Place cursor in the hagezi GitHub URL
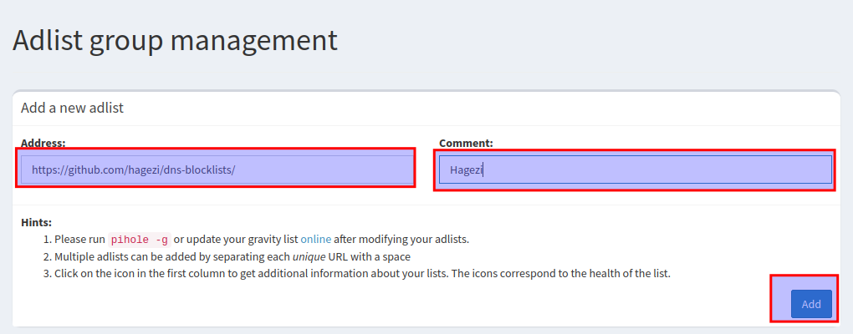 (x=134, y=170)
